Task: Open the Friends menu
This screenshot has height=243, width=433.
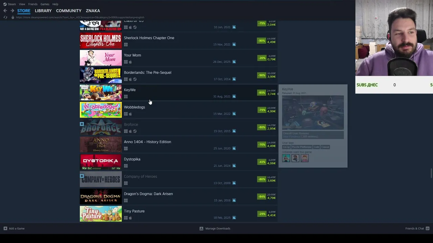Action: [33, 4]
